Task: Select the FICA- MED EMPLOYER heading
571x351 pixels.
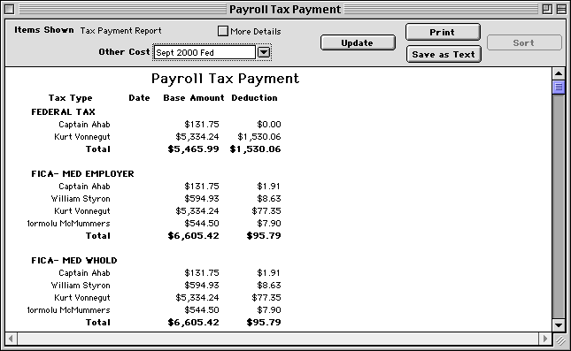Action: click(x=82, y=174)
